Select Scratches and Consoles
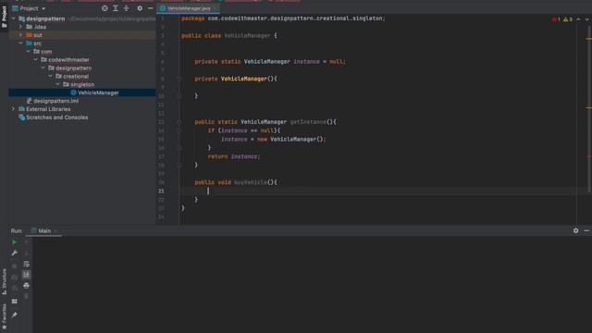 point(54,117)
